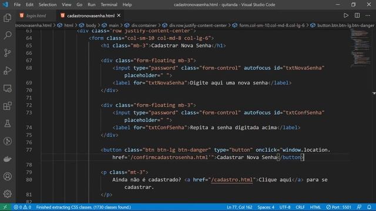Open the Help menu
The width and height of the screenshot is (376, 211).
[x=127, y=5]
